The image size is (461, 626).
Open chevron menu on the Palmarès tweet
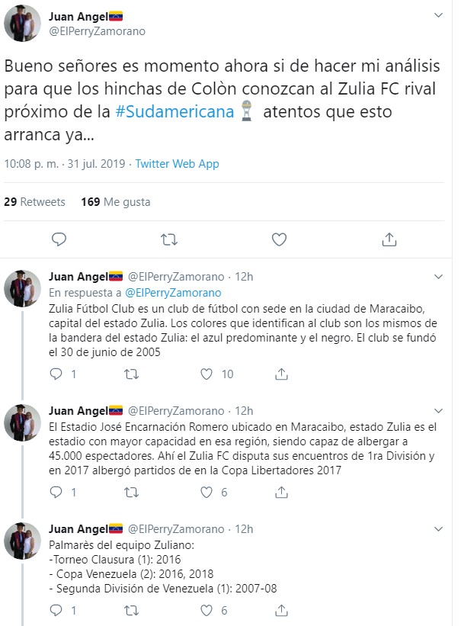[x=438, y=529]
